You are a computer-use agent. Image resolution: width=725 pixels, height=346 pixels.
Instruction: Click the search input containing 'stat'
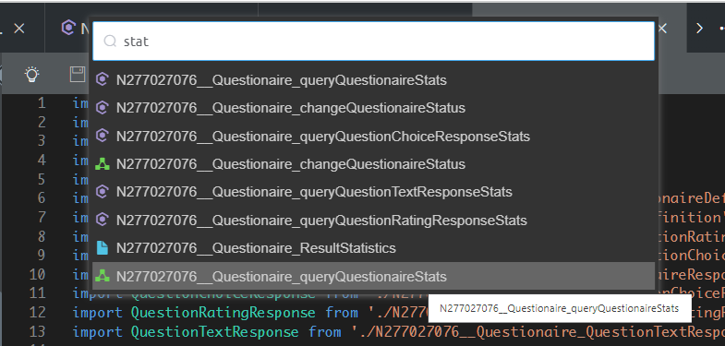tap(374, 42)
